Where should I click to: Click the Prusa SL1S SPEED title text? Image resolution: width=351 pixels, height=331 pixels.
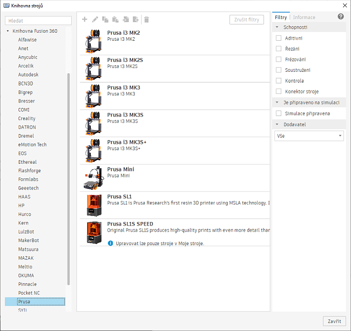[130, 224]
